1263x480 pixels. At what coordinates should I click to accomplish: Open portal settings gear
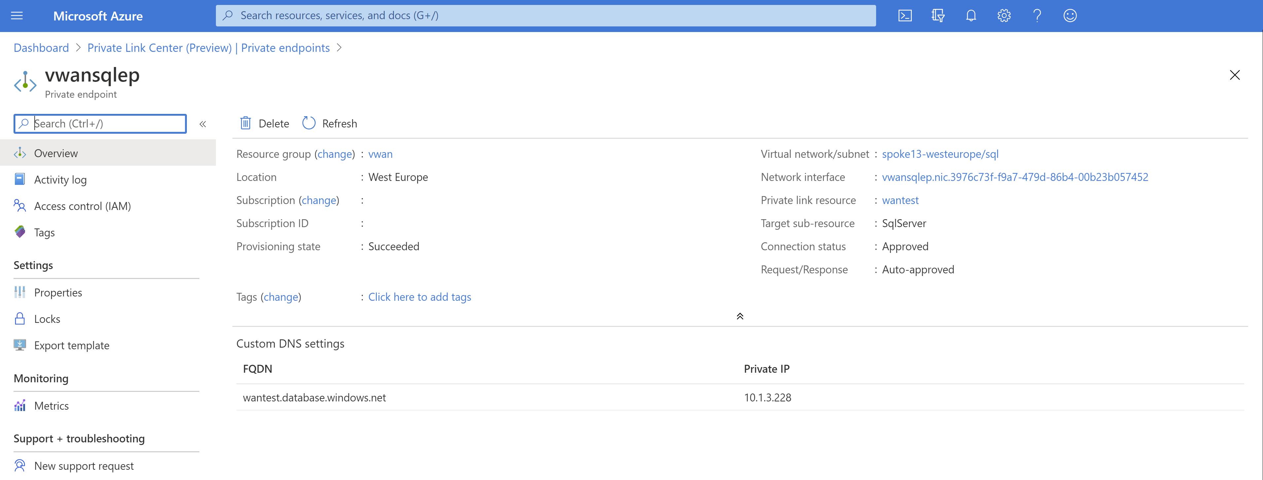pos(1004,16)
